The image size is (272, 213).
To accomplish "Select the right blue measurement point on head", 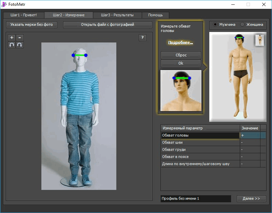I will pos(86,55).
